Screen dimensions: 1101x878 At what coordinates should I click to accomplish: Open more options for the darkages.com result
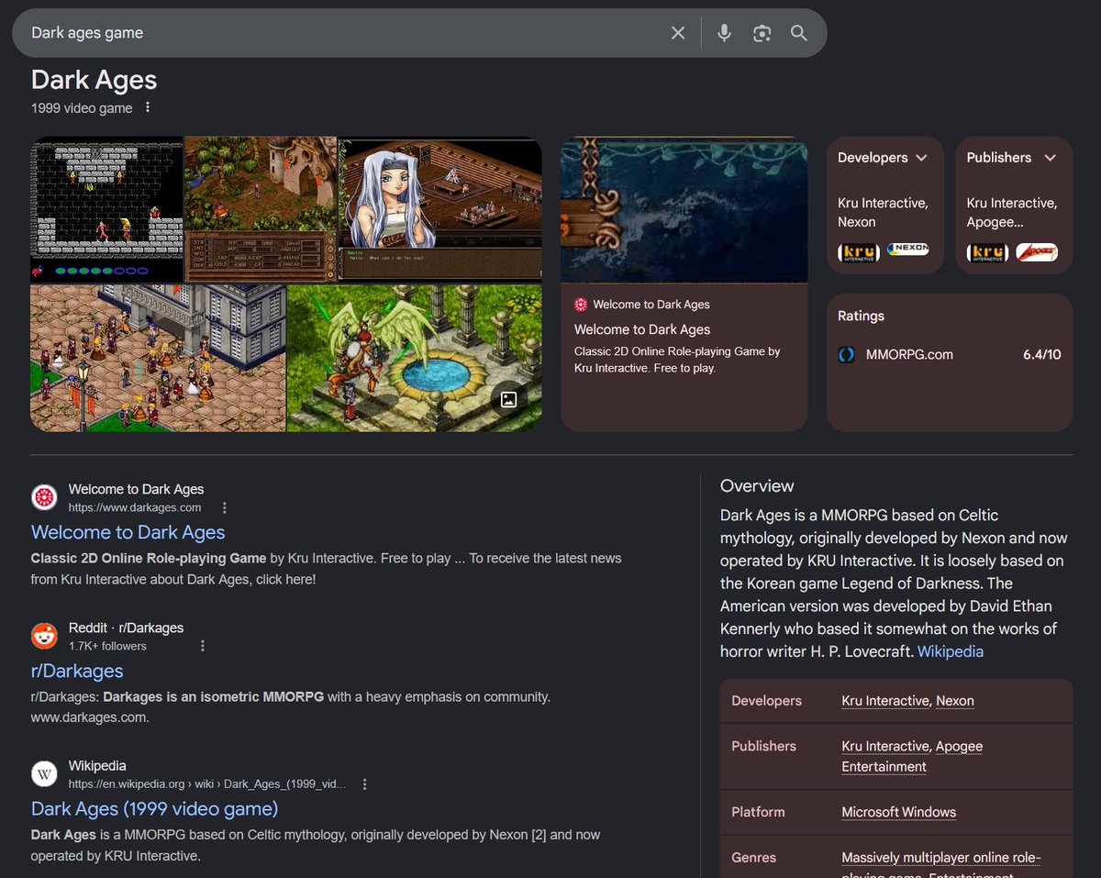pyautogui.click(x=225, y=507)
